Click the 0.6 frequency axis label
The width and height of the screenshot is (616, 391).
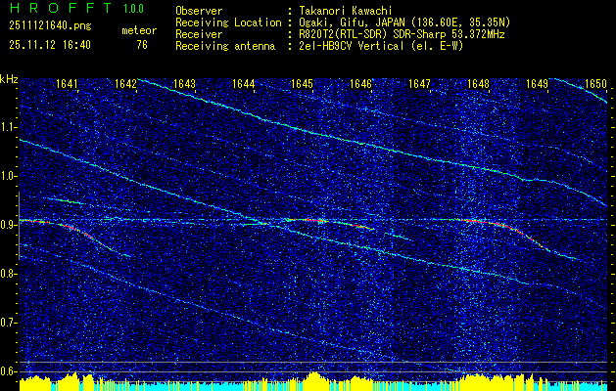pos(10,369)
